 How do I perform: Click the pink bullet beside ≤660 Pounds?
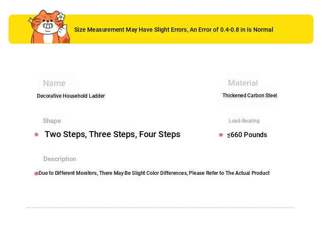(x=221, y=135)
